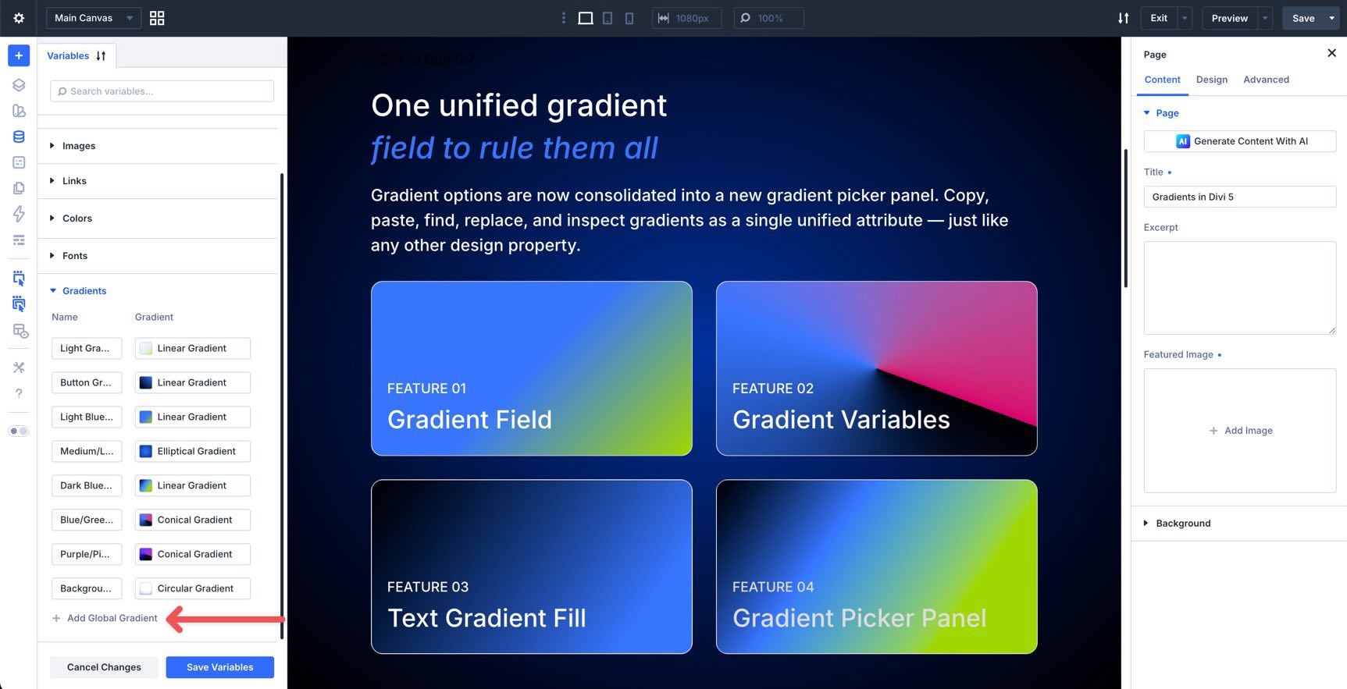The height and width of the screenshot is (689, 1347).
Task: Click the Light Blue... gradient name field
Action: tap(87, 417)
